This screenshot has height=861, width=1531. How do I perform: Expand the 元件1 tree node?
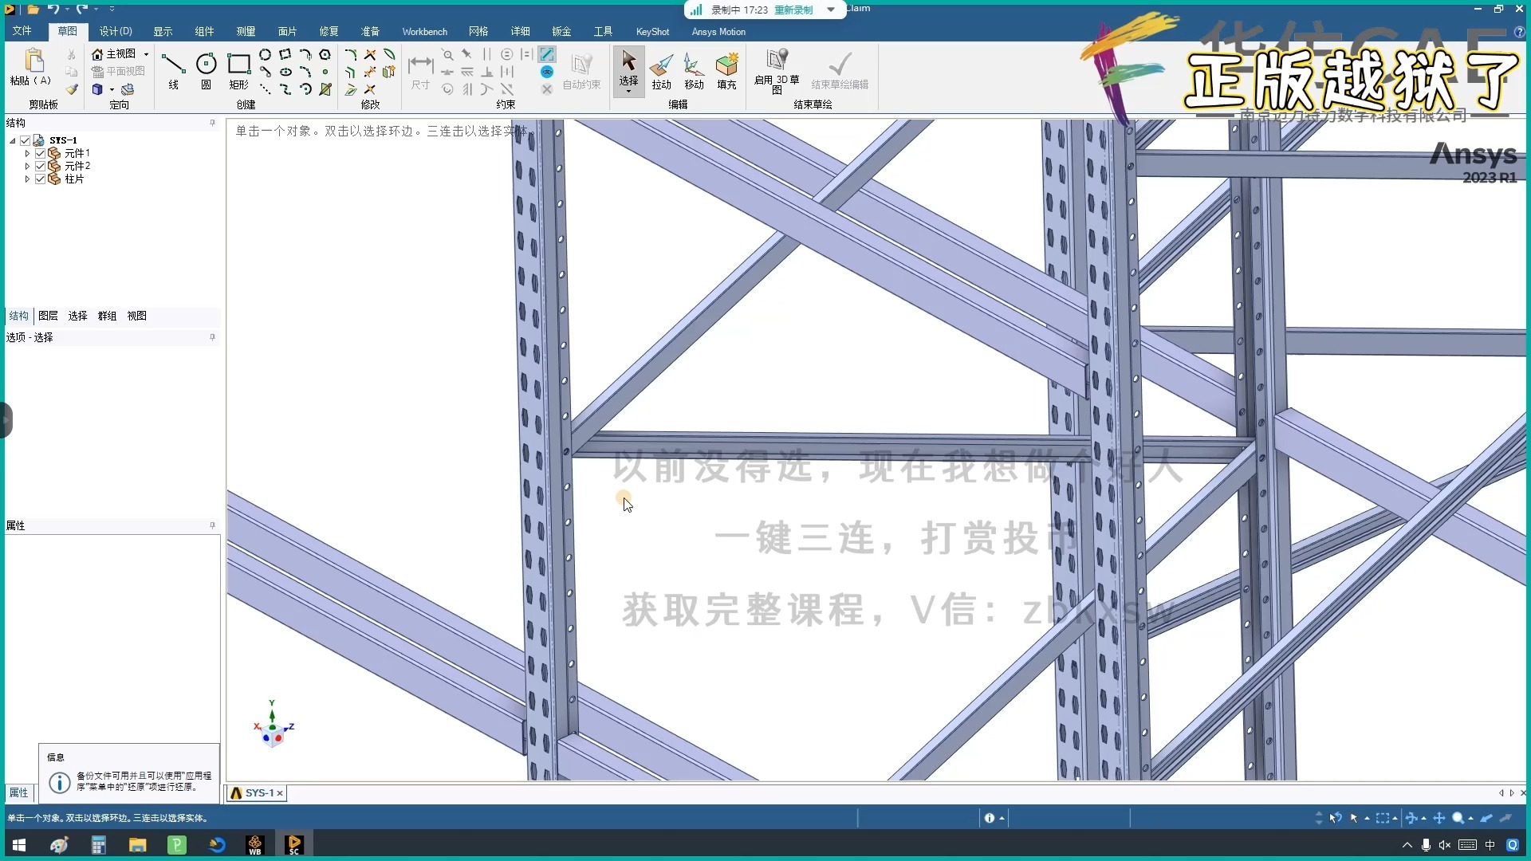27,153
